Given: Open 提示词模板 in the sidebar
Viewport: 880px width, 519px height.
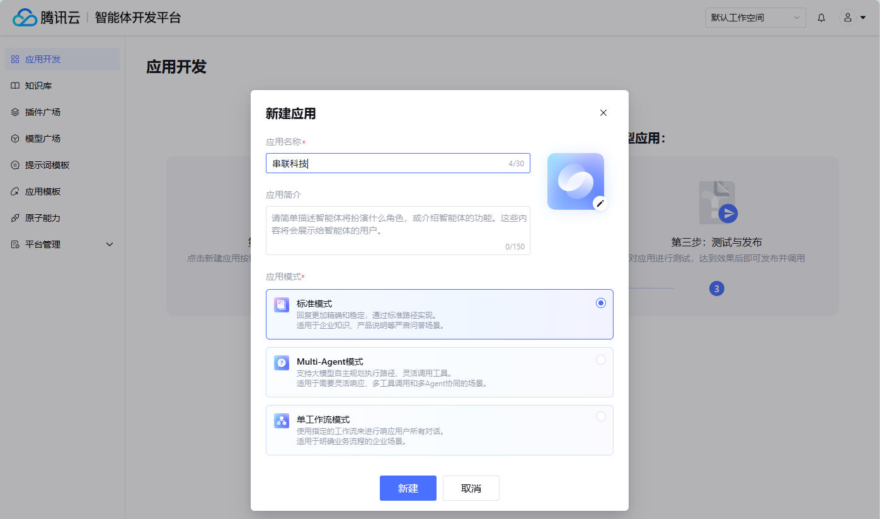Looking at the screenshot, I should (47, 165).
